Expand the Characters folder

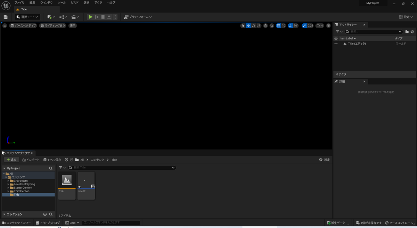8,181
